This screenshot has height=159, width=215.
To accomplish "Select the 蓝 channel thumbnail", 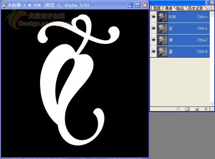I will click(163, 52).
